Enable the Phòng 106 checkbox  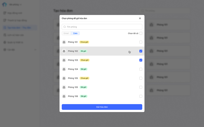point(141,96)
